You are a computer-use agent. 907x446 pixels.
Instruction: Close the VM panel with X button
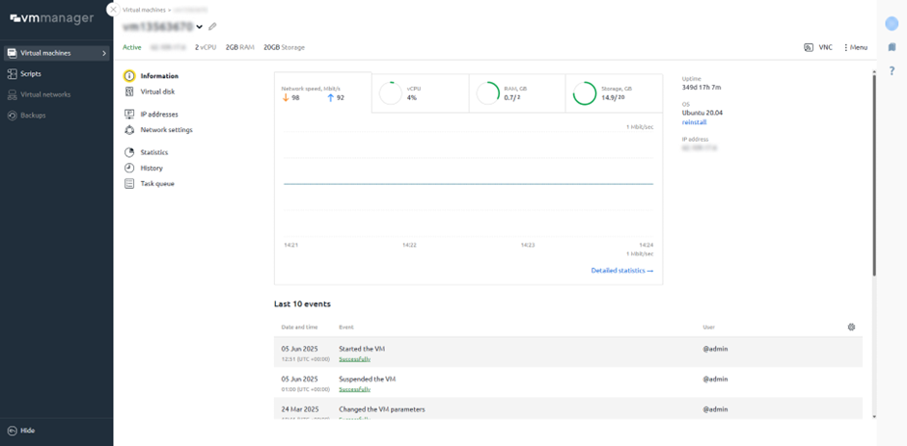(113, 10)
